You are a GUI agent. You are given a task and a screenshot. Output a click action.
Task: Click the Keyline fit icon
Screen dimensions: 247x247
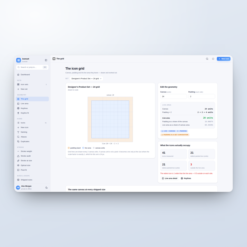18,113
